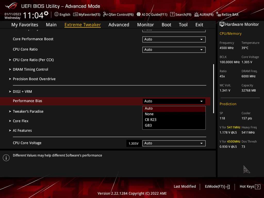Open the Exit tab
The width and height of the screenshot is (264, 198).
(199, 25)
